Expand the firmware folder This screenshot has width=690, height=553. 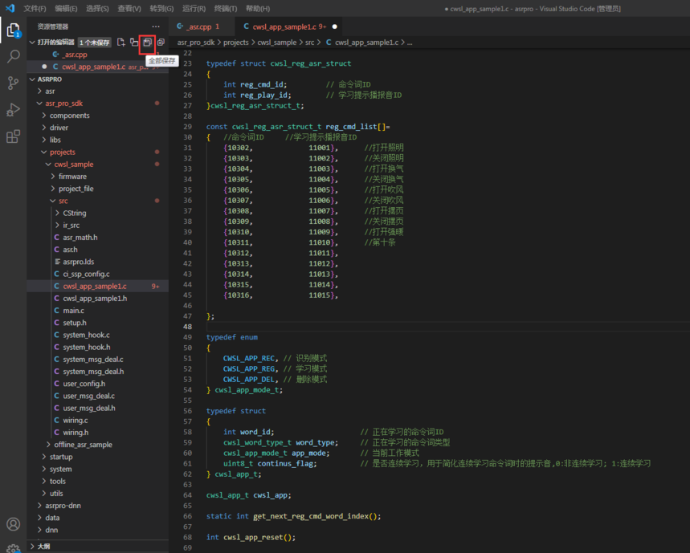pos(53,177)
